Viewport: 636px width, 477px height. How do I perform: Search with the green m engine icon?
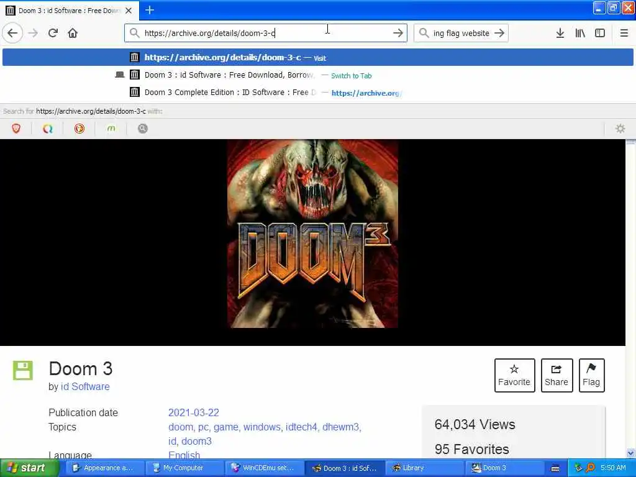pos(111,129)
